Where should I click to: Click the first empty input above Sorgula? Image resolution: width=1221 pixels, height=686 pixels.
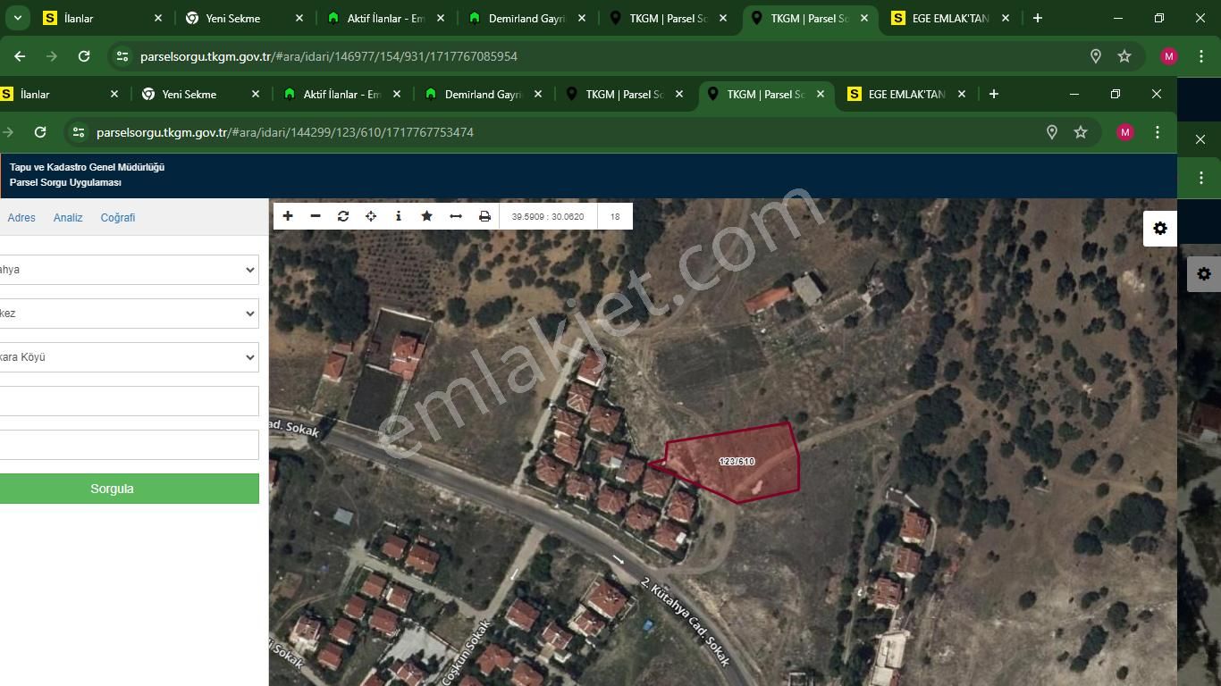[x=129, y=401]
